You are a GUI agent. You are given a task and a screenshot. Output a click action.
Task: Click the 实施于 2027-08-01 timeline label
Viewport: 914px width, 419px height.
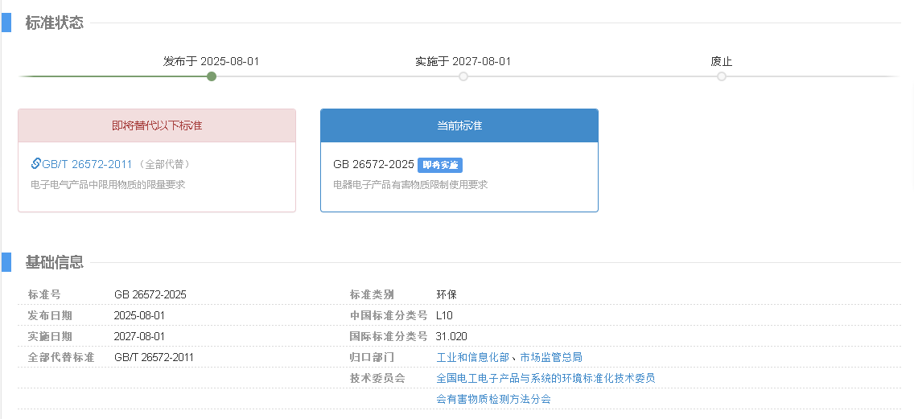(x=463, y=61)
